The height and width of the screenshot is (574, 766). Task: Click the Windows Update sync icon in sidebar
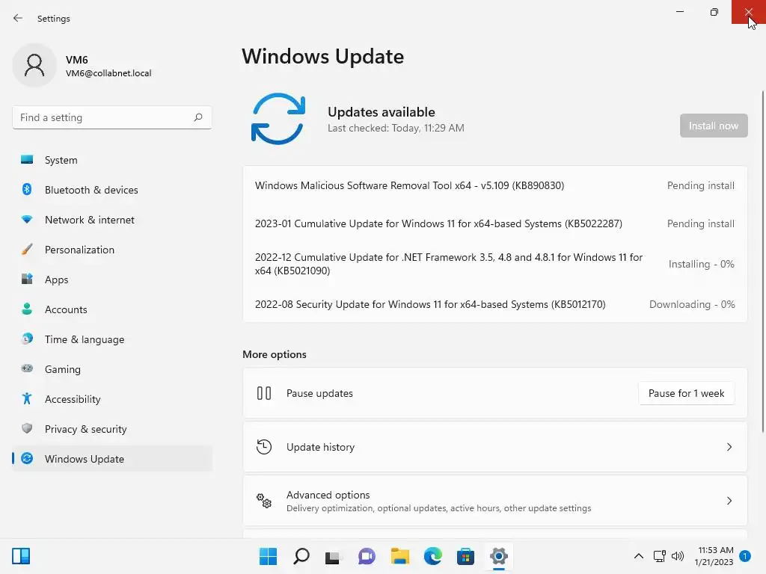click(27, 458)
